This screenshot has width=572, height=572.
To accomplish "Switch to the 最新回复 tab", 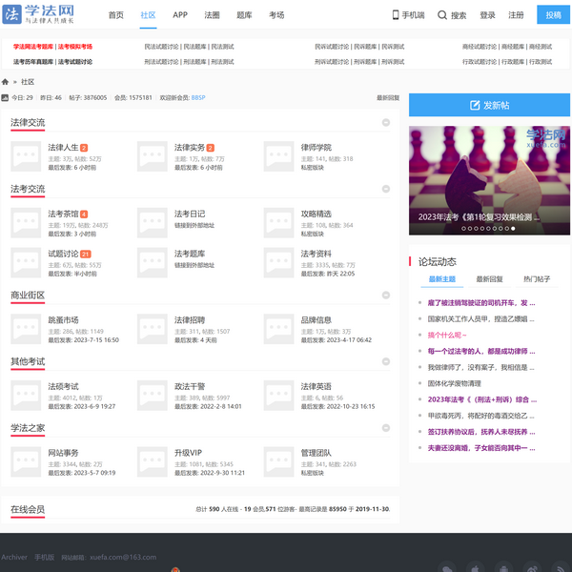I will [489, 279].
